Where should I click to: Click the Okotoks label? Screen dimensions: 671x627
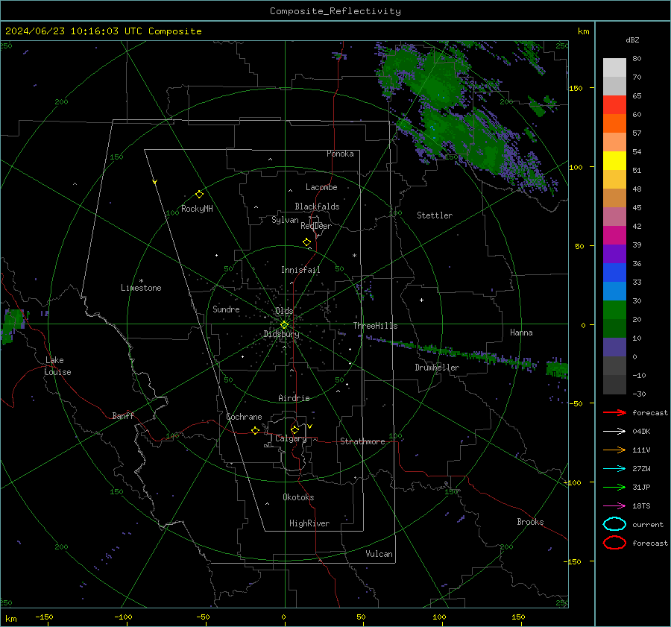click(x=298, y=497)
